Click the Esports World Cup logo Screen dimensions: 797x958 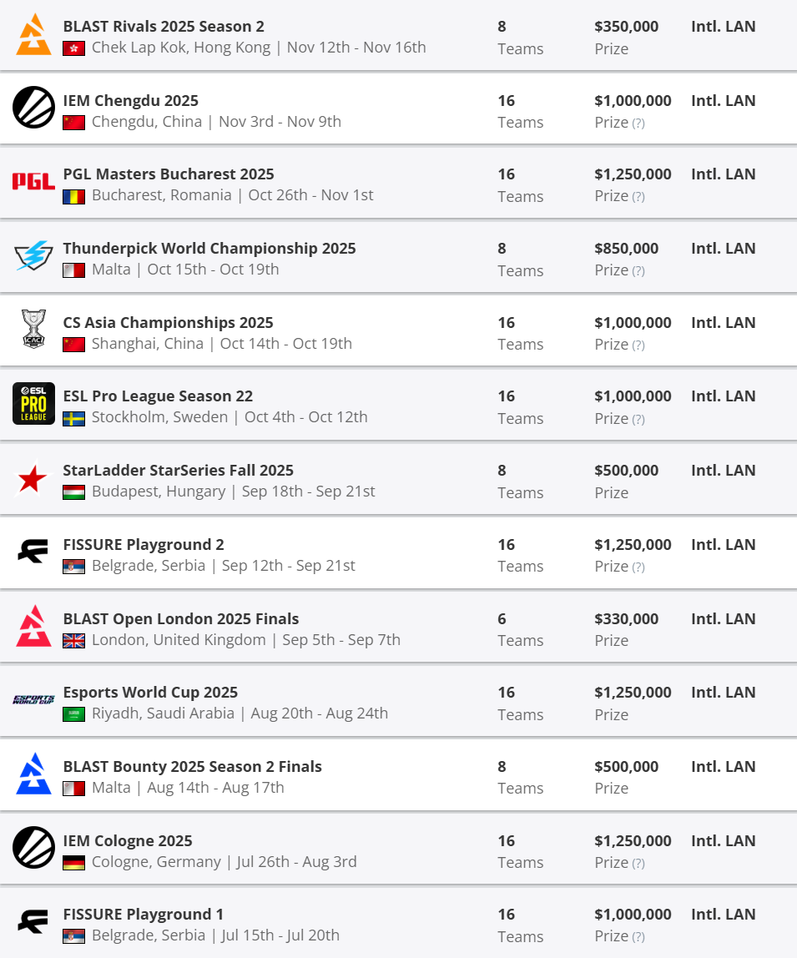33,699
